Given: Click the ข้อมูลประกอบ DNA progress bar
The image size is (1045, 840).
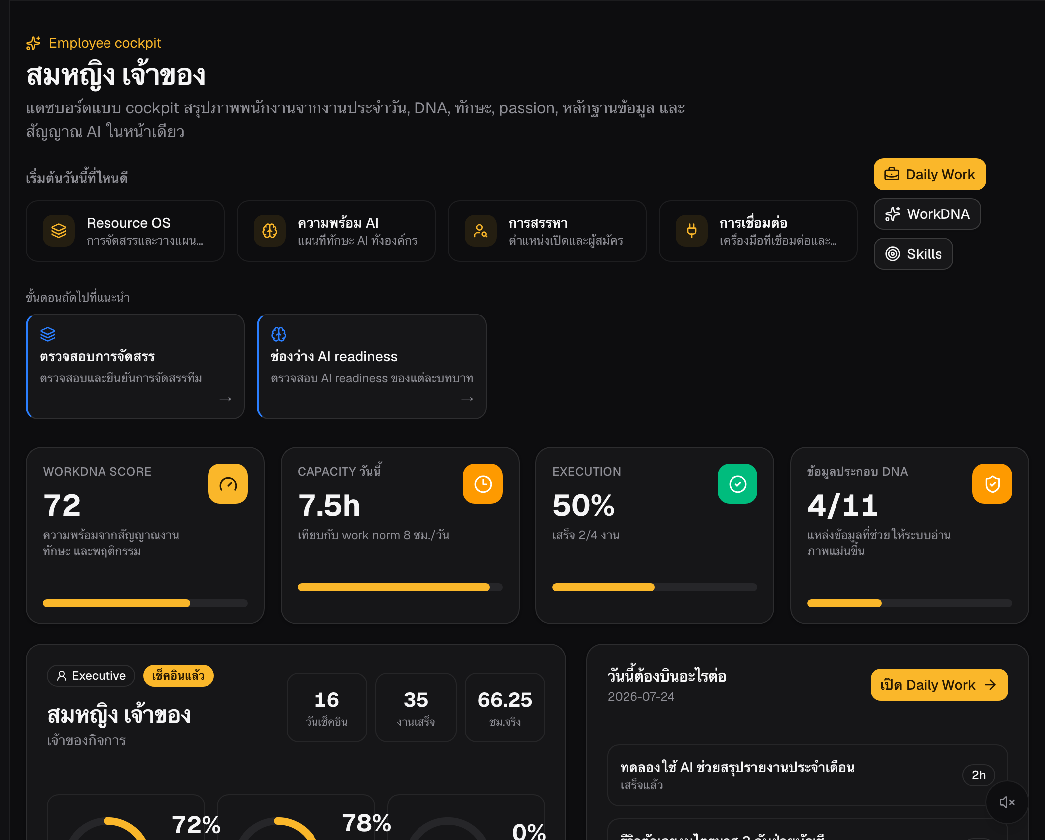Looking at the screenshot, I should (x=910, y=603).
